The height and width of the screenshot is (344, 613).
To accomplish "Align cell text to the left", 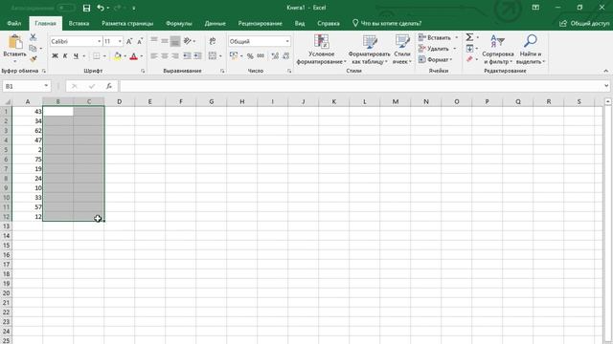I will pyautogui.click(x=154, y=56).
